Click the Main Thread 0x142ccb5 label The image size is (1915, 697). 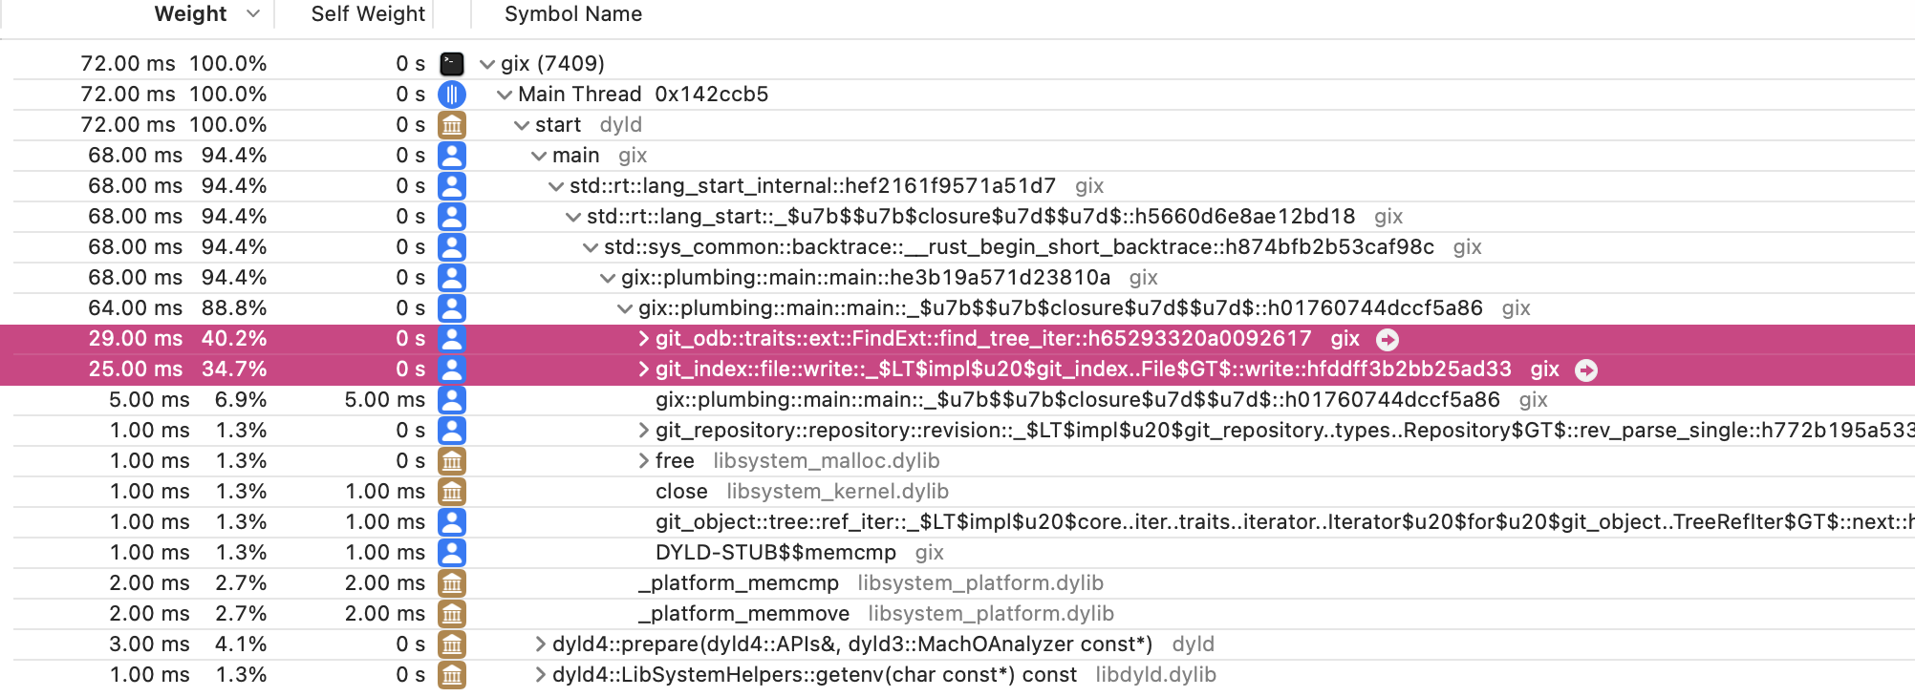pyautogui.click(x=643, y=95)
